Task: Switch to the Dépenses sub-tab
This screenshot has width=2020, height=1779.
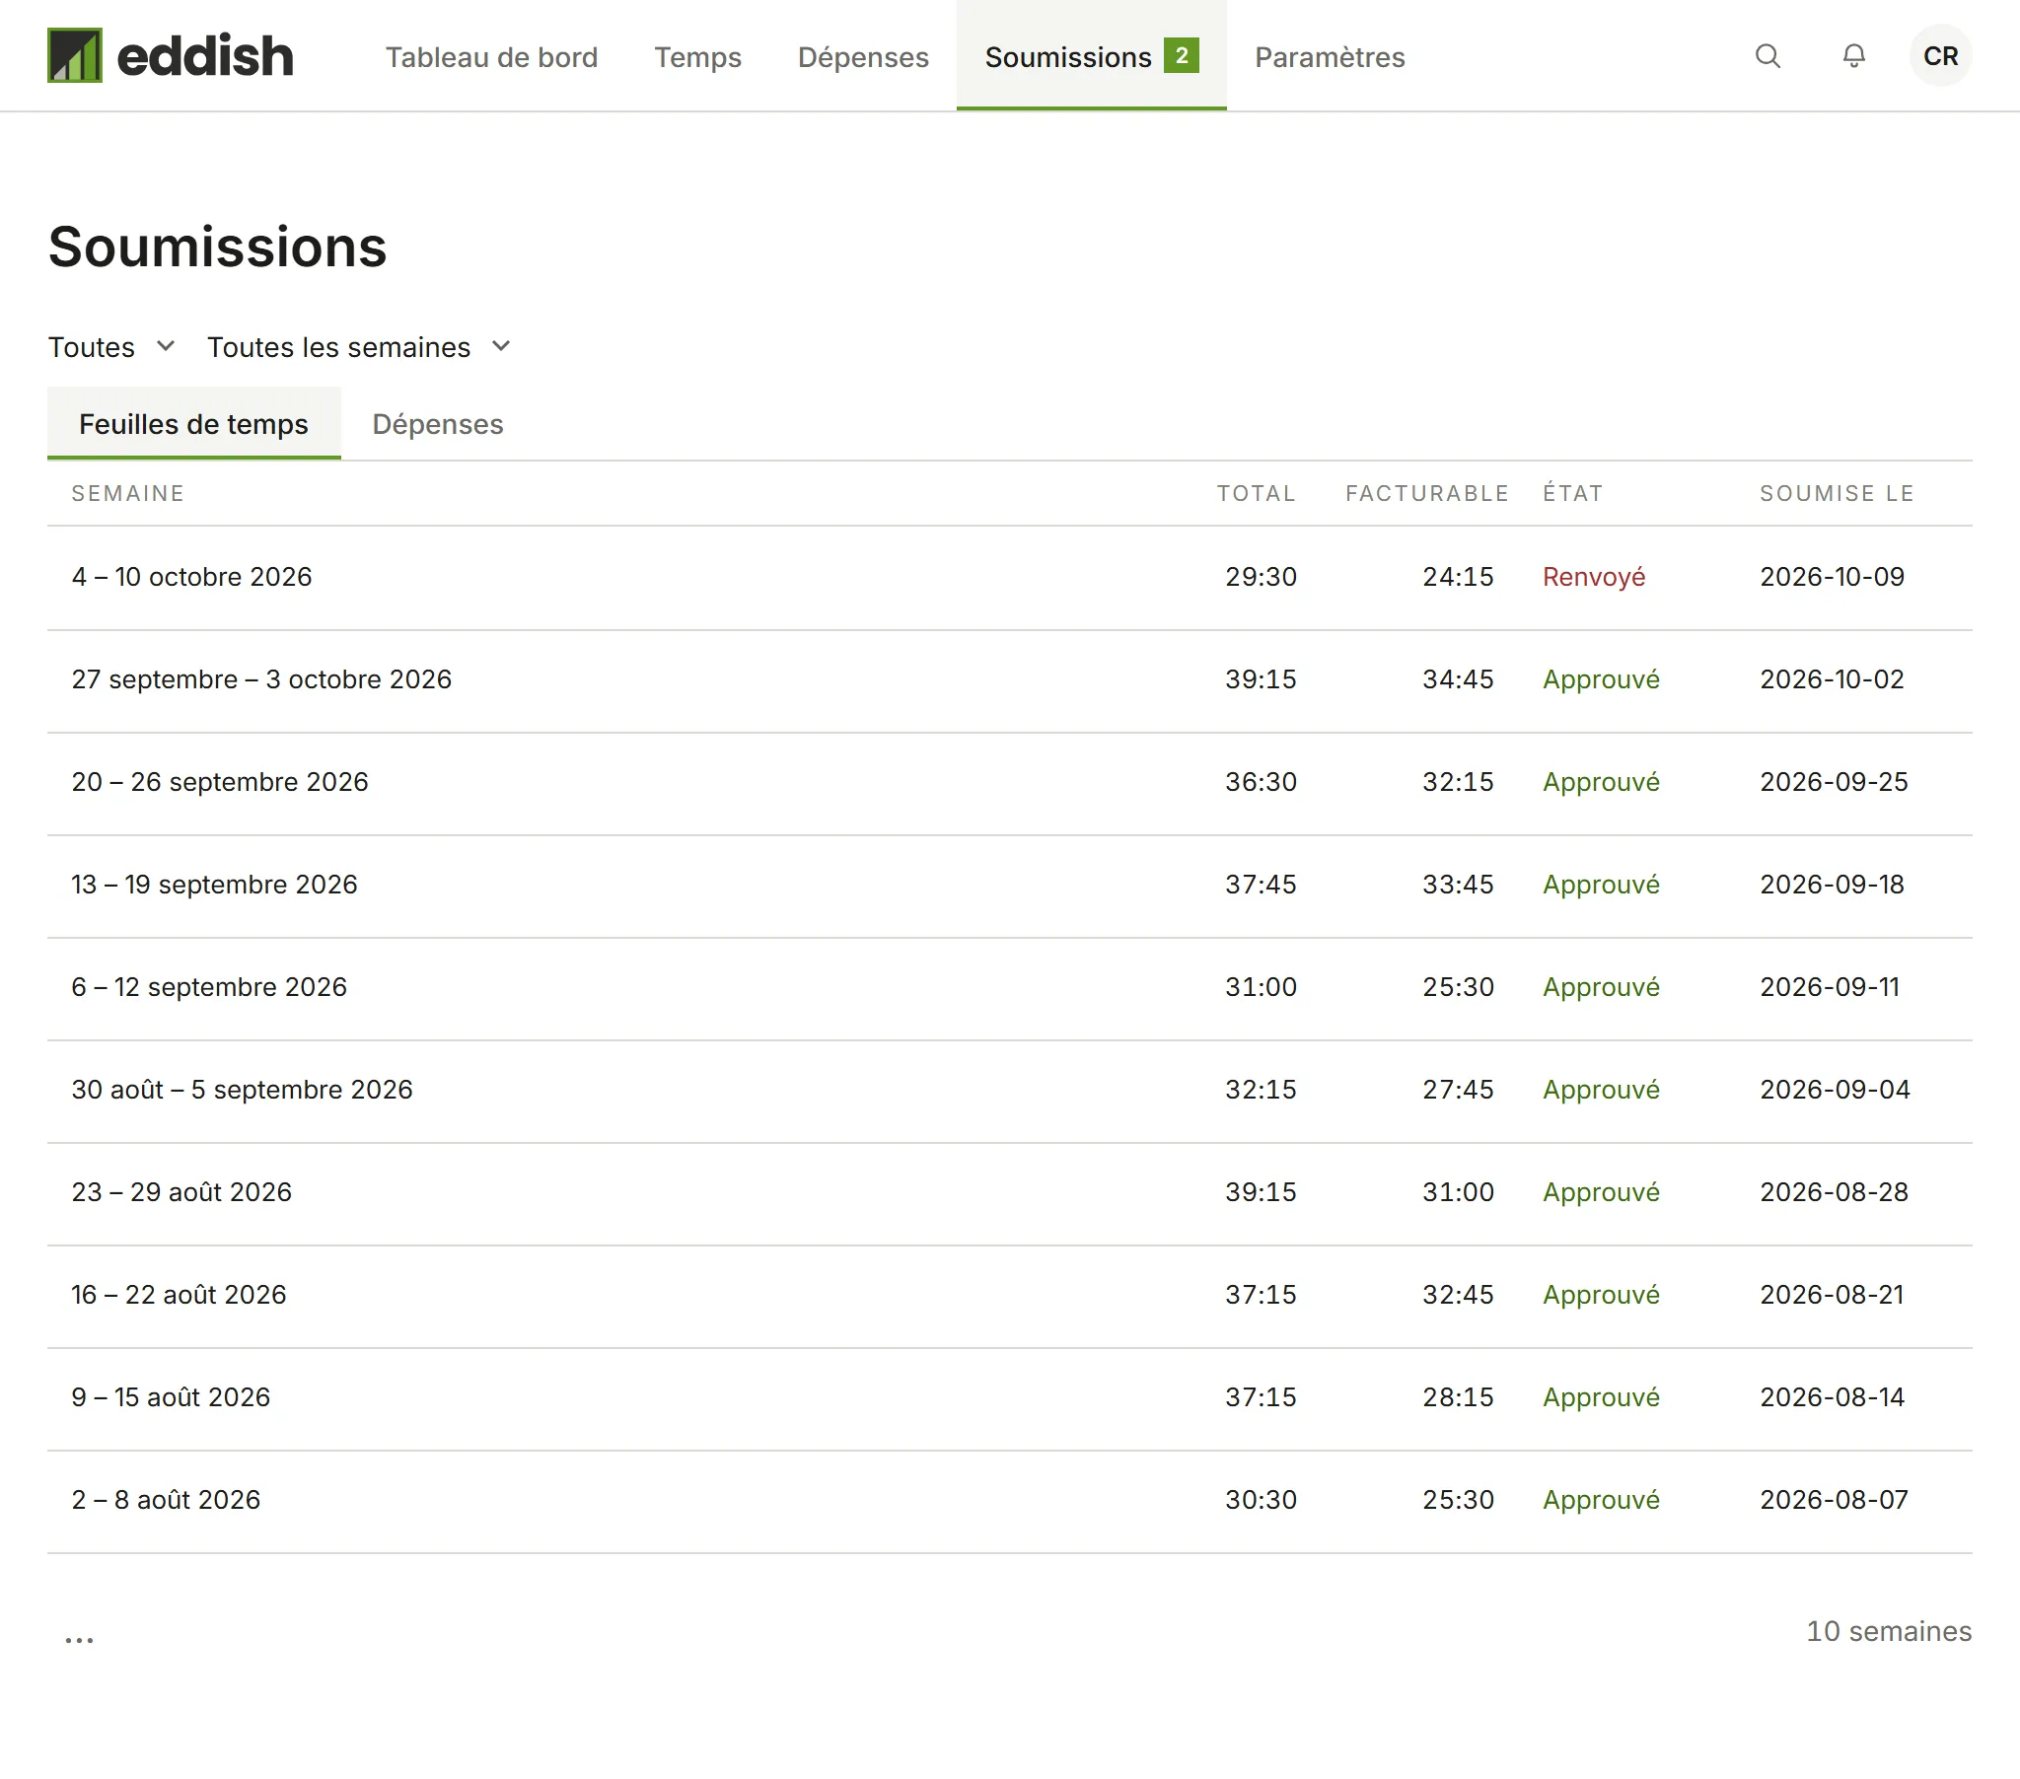Action: point(438,424)
